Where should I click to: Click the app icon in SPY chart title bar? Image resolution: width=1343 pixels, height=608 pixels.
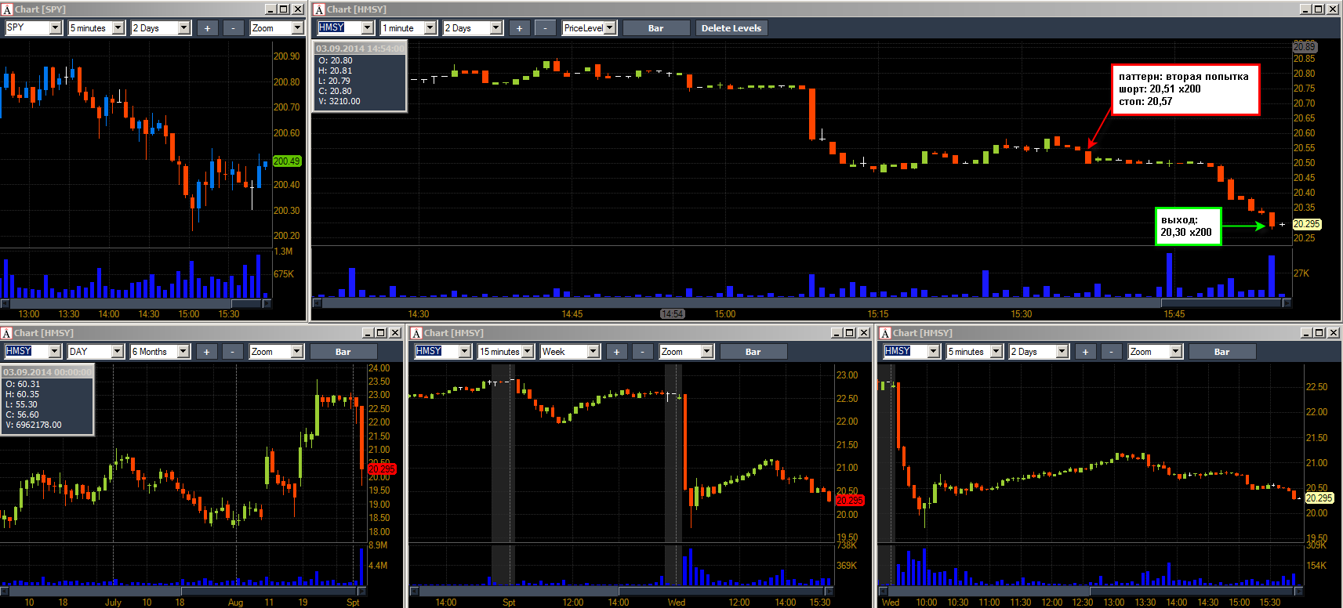click(7, 9)
